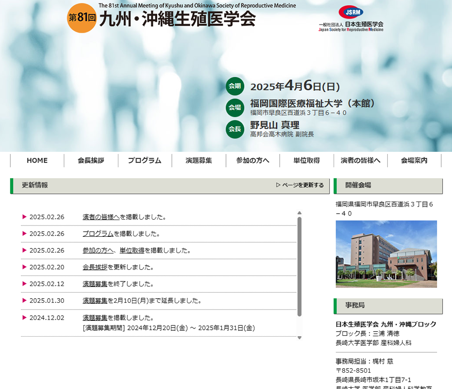452x389 pixels.
Task: Follow the 演者の皆様へ link dated 2025.02.26
Action: [101, 217]
